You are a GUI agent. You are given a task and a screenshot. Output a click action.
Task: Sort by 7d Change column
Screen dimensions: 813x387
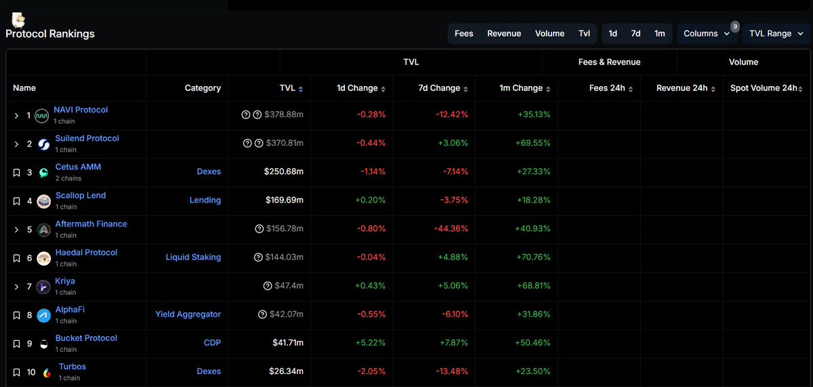[x=466, y=89]
